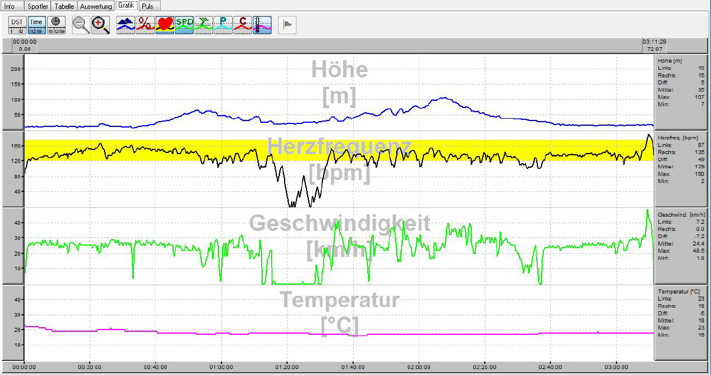The height and width of the screenshot is (375, 711).
Task: Show the cadence C graph
Action: tap(243, 25)
